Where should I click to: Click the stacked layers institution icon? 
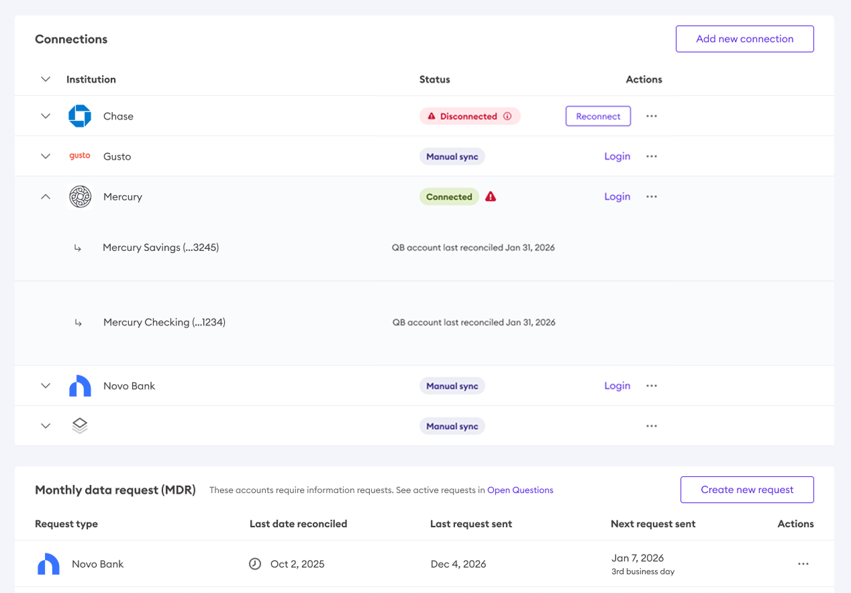coord(80,425)
